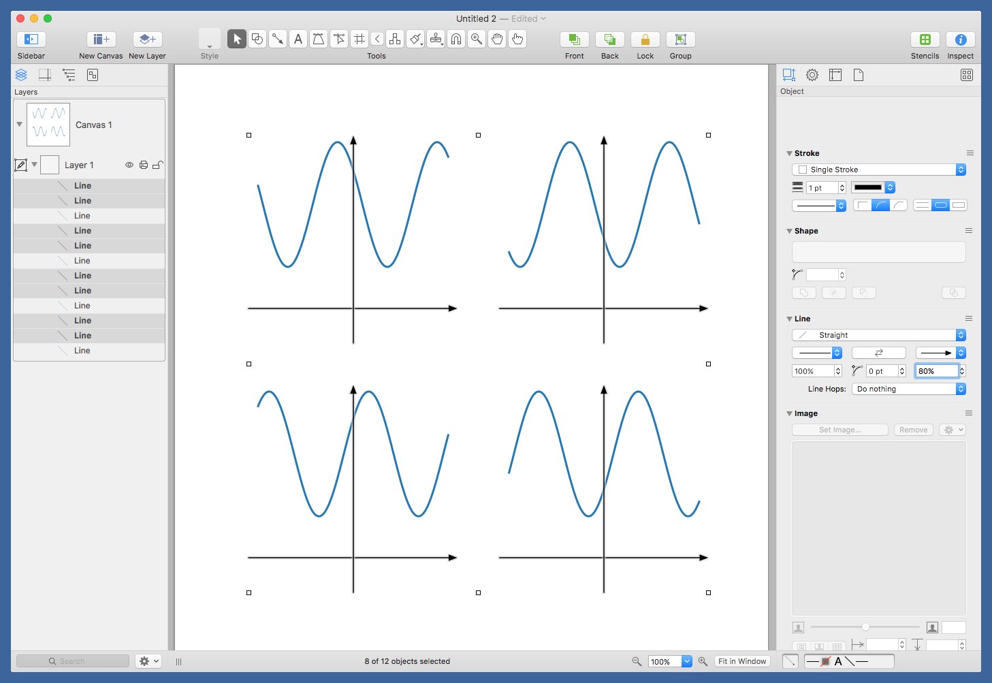Select the Hand pan tool

point(497,39)
